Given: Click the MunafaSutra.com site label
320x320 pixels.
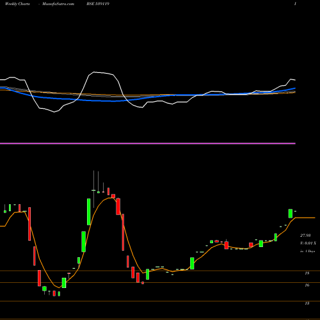Looking at the screenshot, I should click(x=58, y=4).
